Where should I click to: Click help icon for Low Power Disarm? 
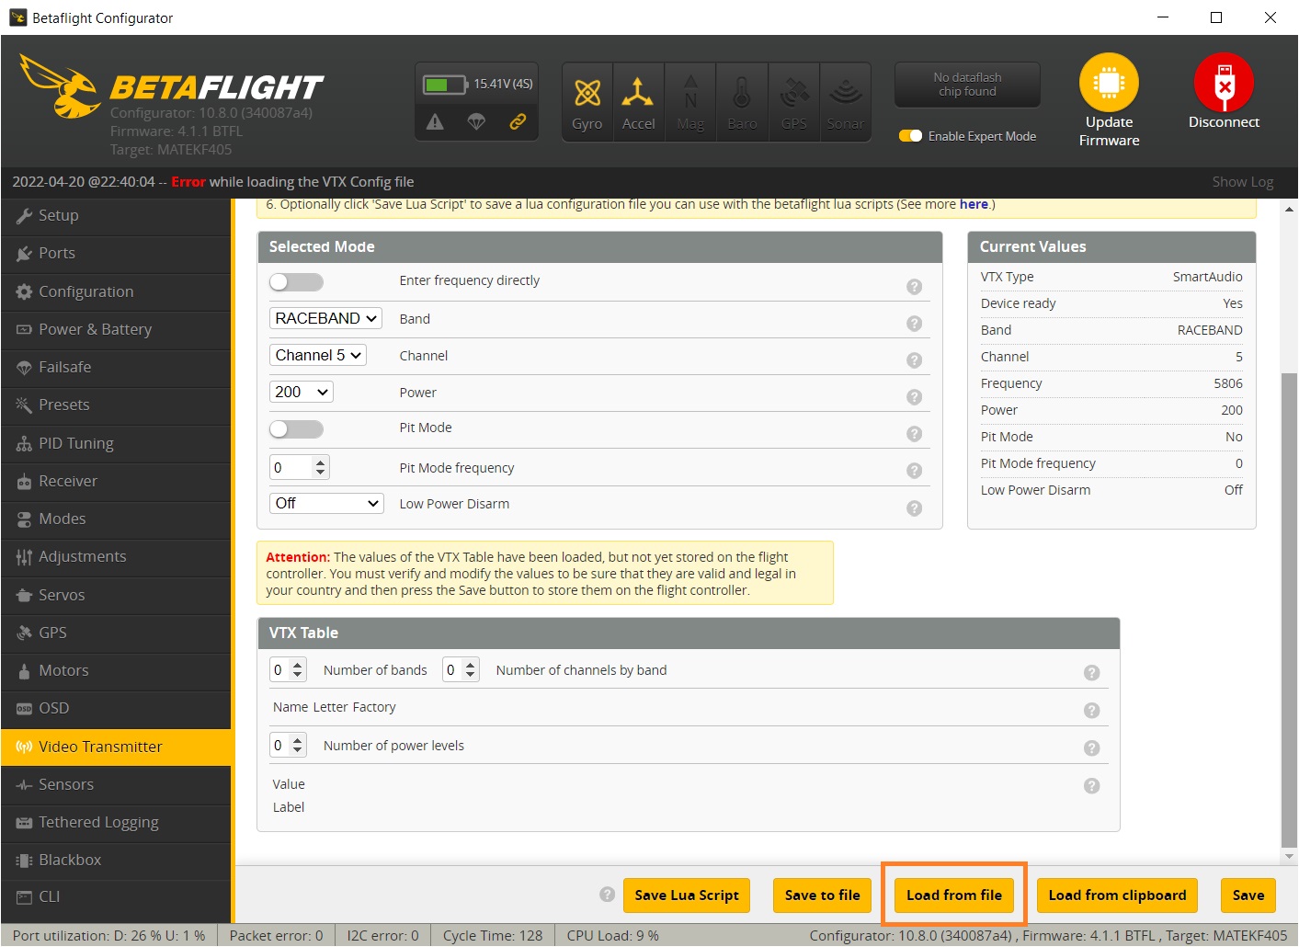(914, 508)
